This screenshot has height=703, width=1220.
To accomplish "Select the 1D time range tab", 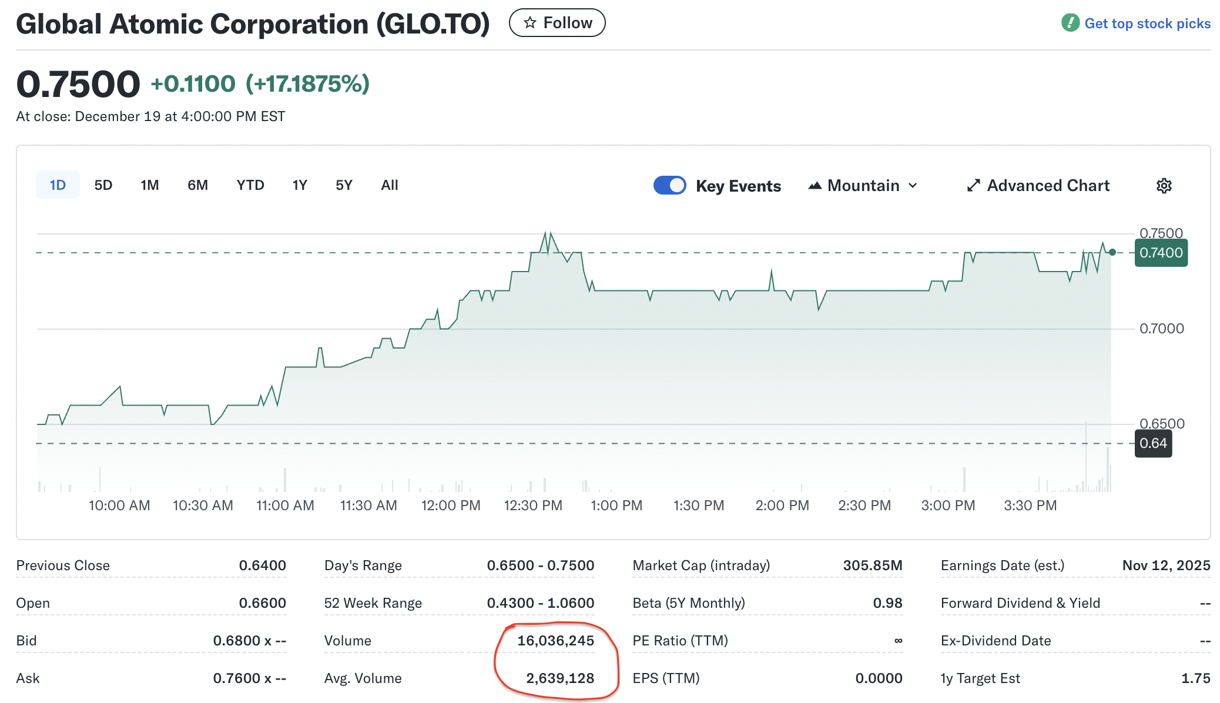I will pyautogui.click(x=58, y=185).
